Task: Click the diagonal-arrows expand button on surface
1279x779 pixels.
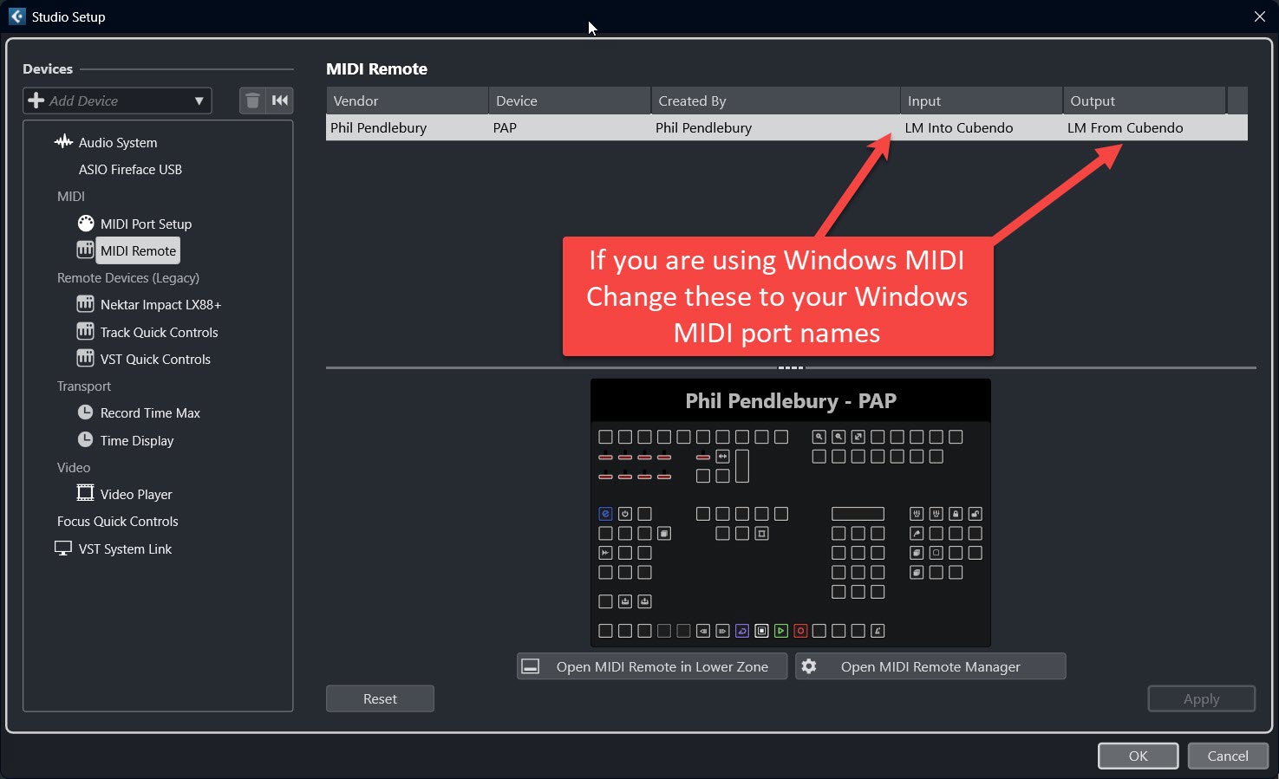Action: pyautogui.click(x=858, y=437)
